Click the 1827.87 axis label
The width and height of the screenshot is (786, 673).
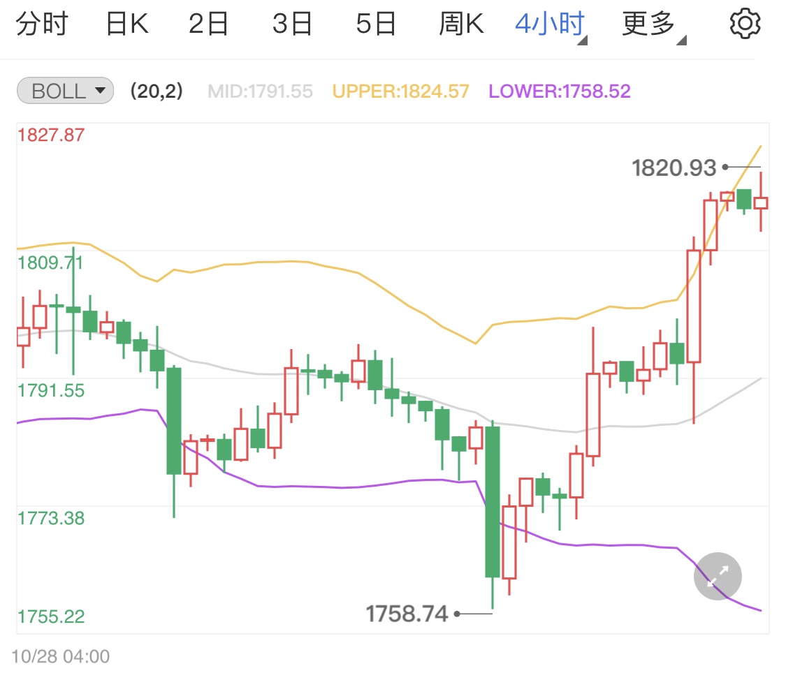(x=50, y=135)
